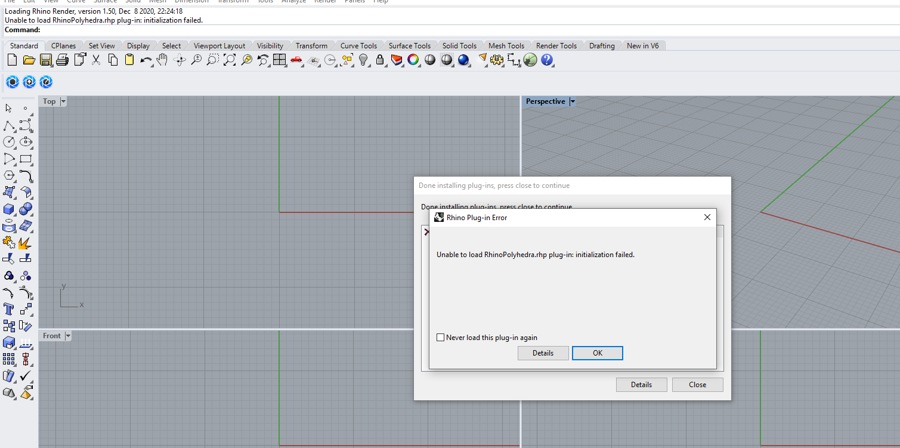The width and height of the screenshot is (900, 448).
Task: Select the Cut scissors icon
Action: [x=95, y=60]
